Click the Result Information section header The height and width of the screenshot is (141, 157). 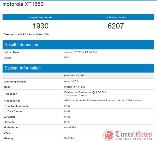pyautogui.click(x=21, y=45)
